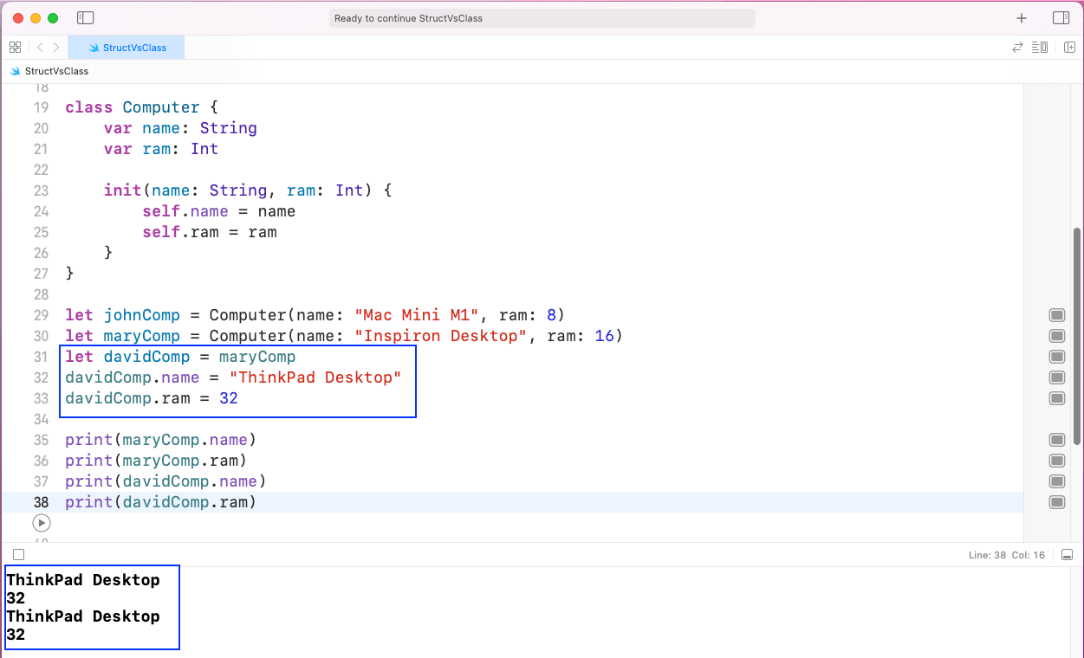Open the Library with the plus button
This screenshot has height=658, width=1084.
(1022, 18)
